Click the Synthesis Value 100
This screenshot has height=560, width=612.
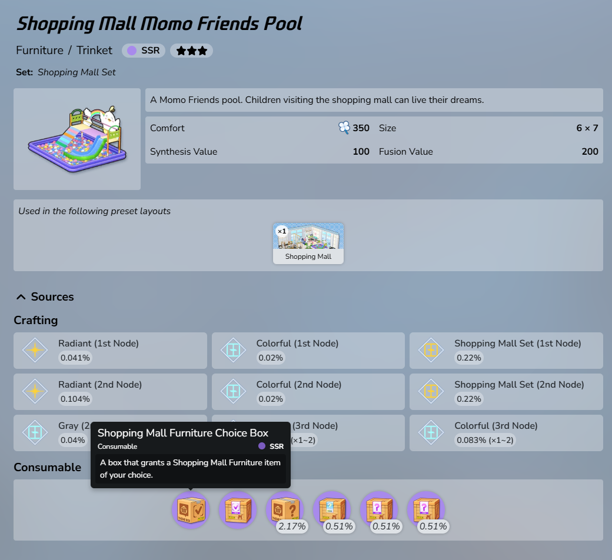click(x=361, y=151)
